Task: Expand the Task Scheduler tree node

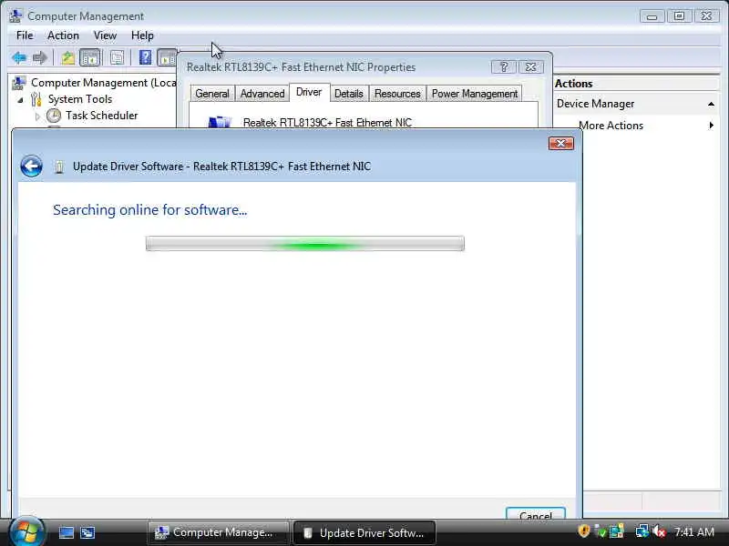Action: [37, 116]
